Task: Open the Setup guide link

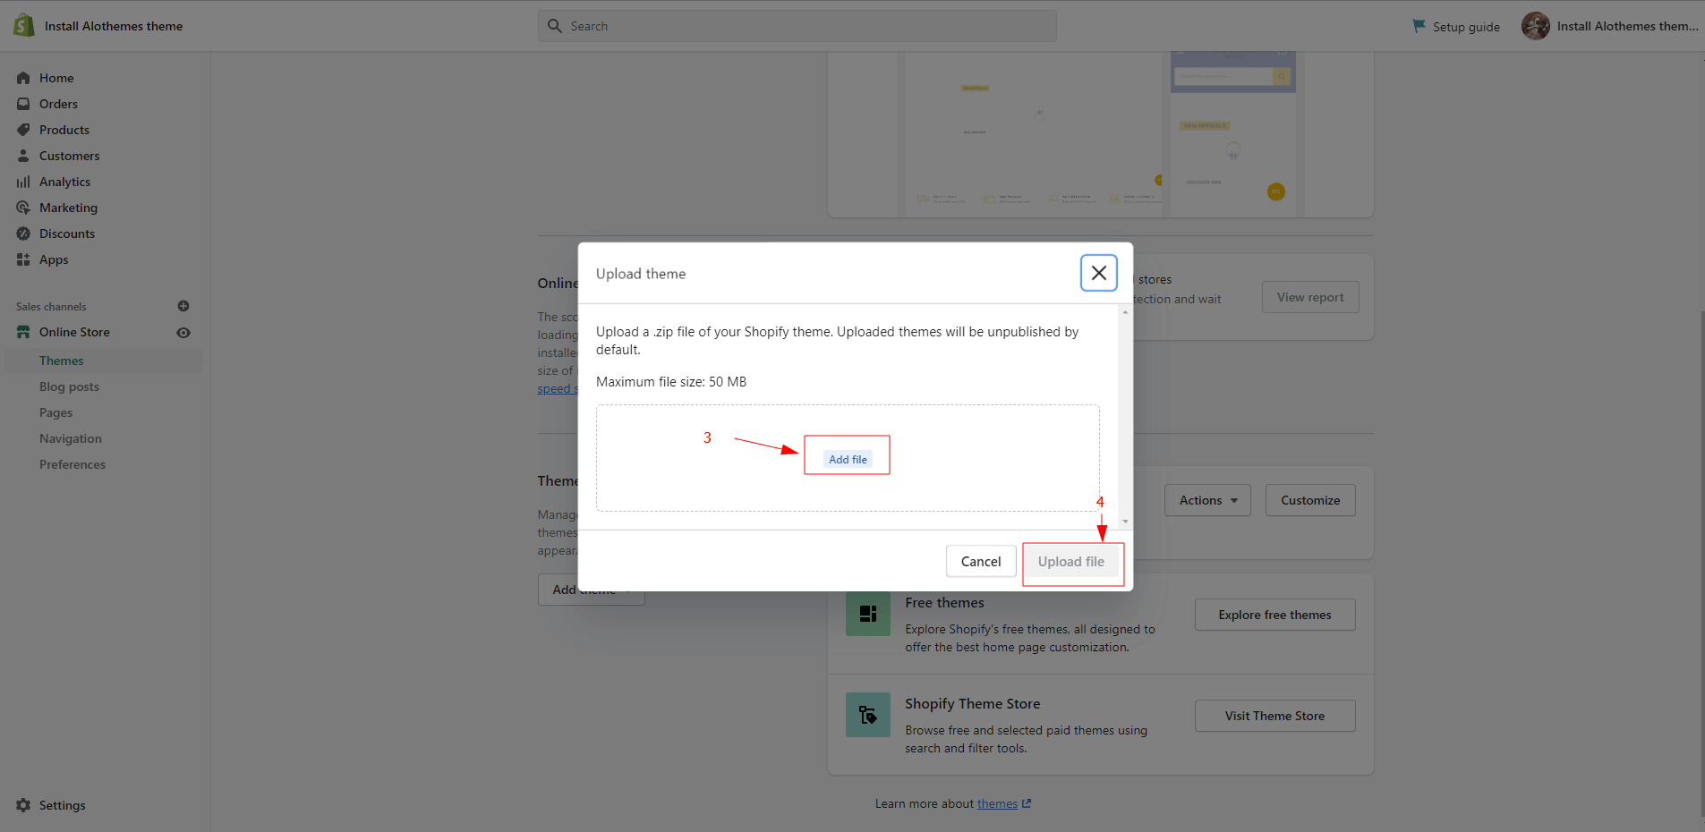Action: 1456,27
